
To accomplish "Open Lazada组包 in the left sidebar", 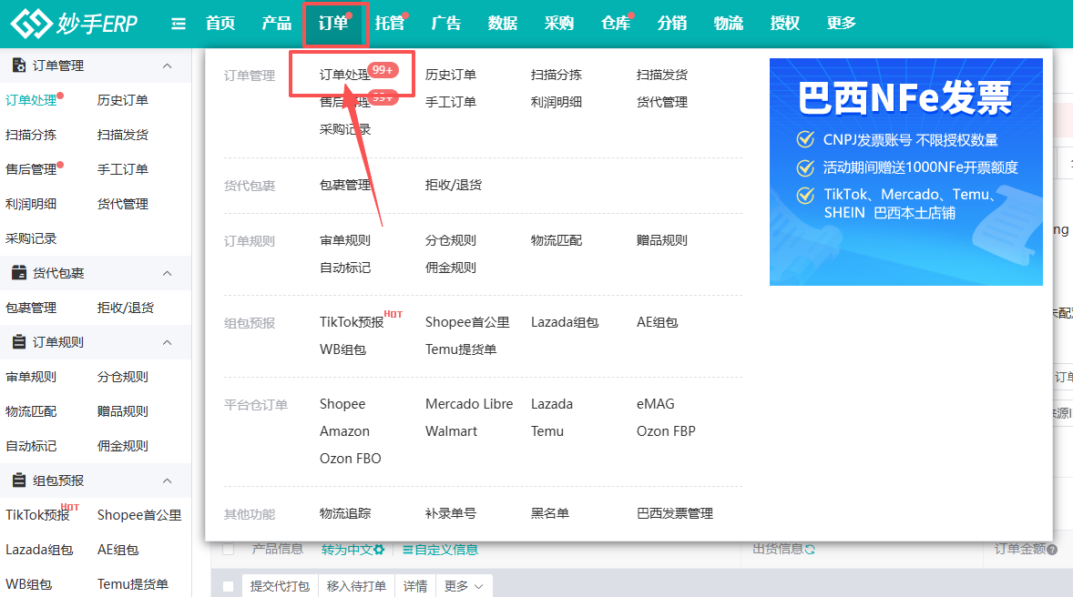I will (x=39, y=550).
